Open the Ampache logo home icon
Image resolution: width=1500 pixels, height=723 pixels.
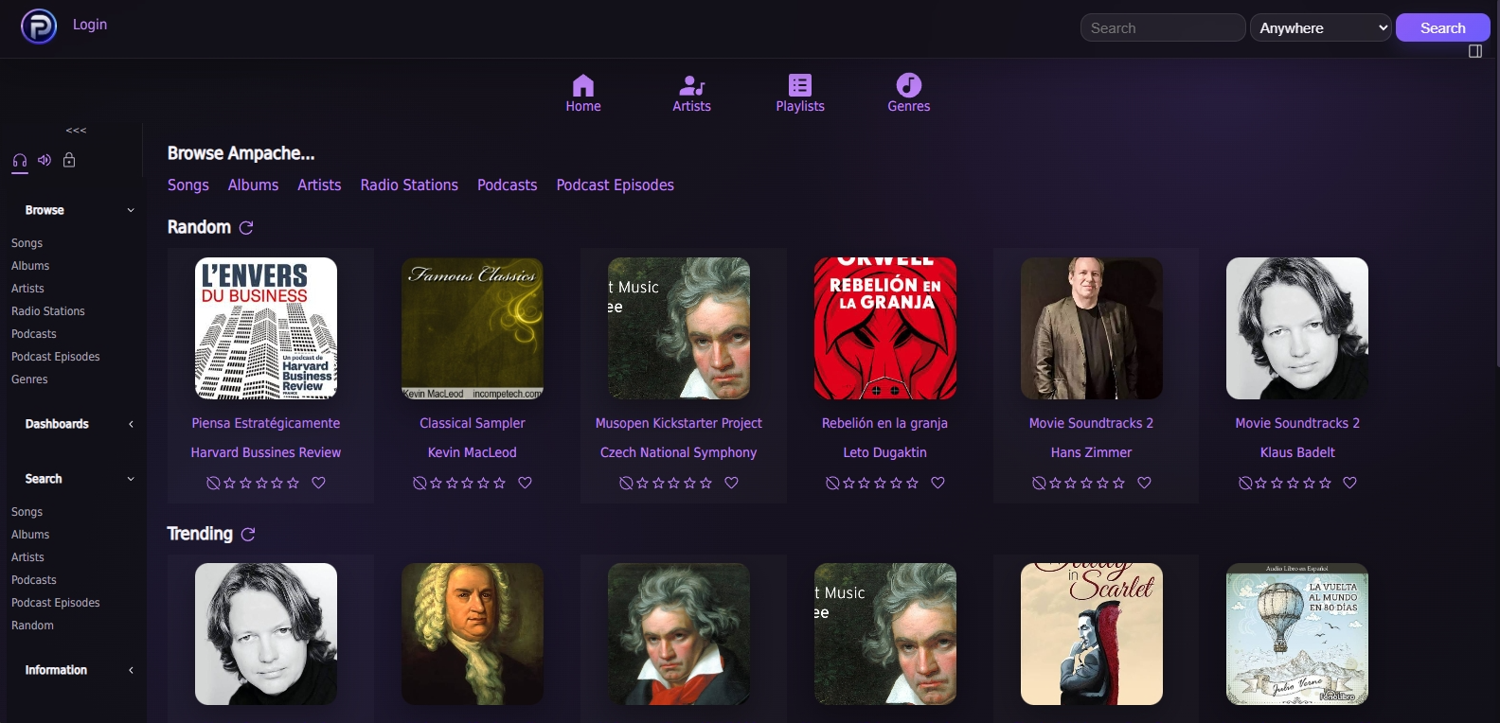coord(39,26)
